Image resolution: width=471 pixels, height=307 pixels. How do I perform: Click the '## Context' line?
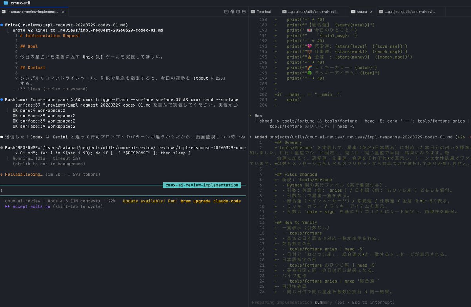(x=33, y=68)
